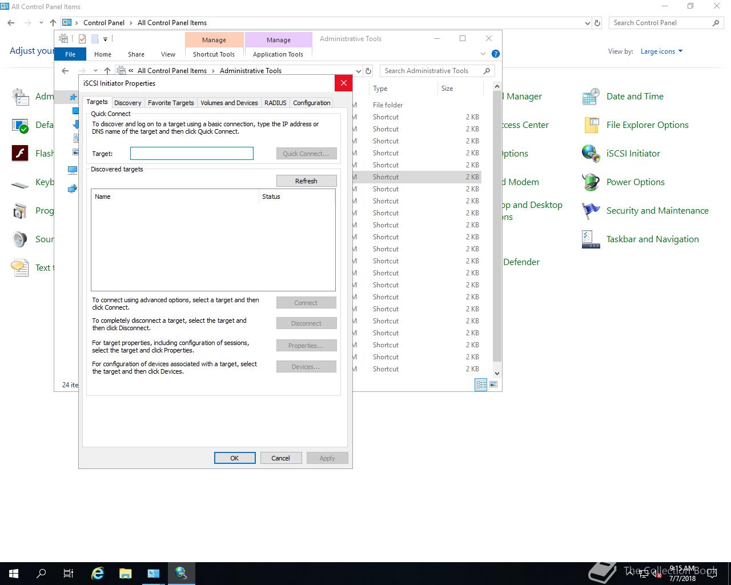Expand Administrative Tools address history dropdown
This screenshot has width=731, height=585.
click(x=359, y=71)
